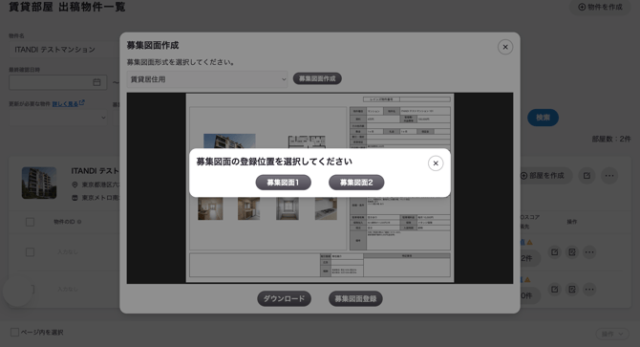Close the 募集図面作成 dialog
Viewport: 640px width, 347px height.
tap(505, 47)
